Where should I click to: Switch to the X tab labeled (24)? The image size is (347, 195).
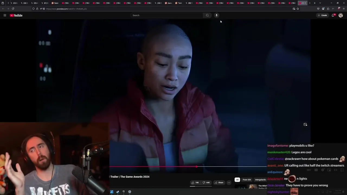tap(24, 3)
